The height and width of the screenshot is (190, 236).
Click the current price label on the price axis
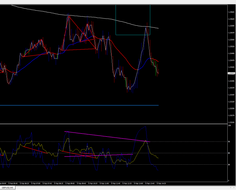pyautogui.click(x=231, y=73)
